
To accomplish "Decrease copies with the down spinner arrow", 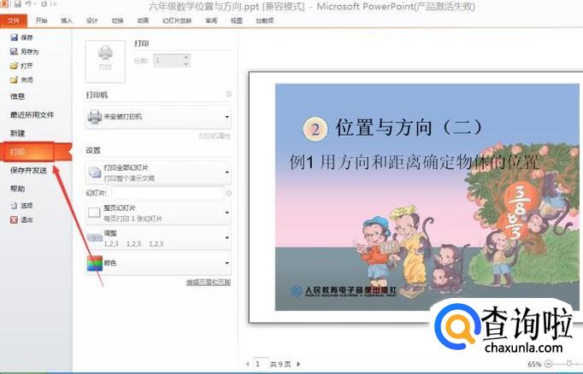I will tap(186, 64).
